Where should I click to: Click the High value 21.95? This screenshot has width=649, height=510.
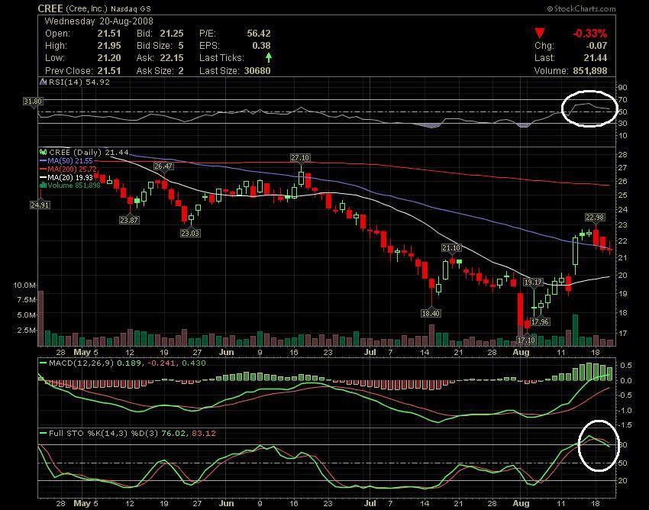tap(109, 46)
